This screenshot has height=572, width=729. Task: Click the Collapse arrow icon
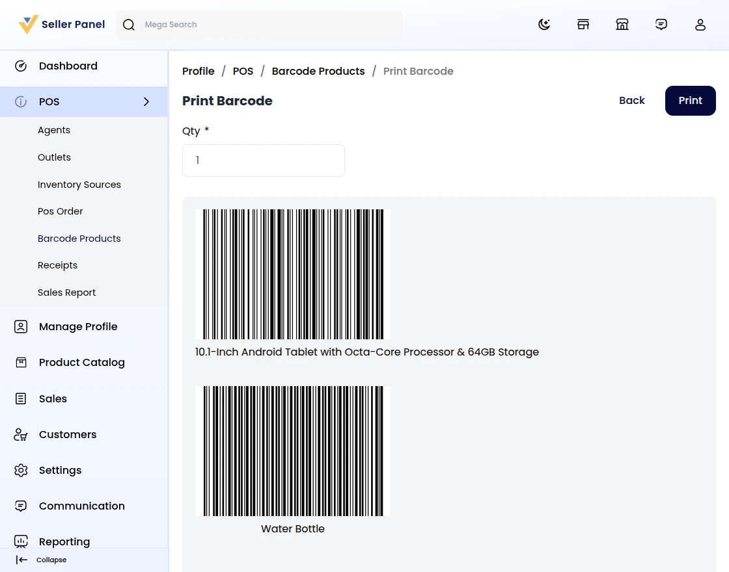point(21,560)
